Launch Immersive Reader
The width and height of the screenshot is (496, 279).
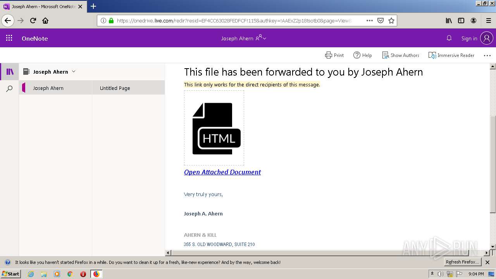[x=451, y=55]
